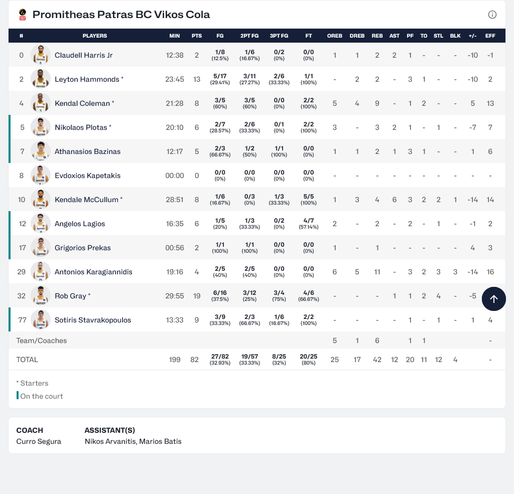Click Kendal Coleman's avatar image
514x494 pixels.
(x=41, y=103)
